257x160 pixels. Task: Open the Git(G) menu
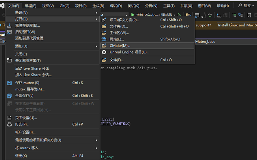[64, 6]
